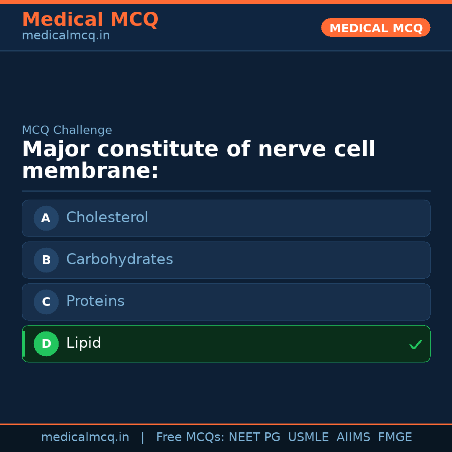Screen dimensions: 452x452
Task: Click the green D badge icon
Action: (x=46, y=344)
